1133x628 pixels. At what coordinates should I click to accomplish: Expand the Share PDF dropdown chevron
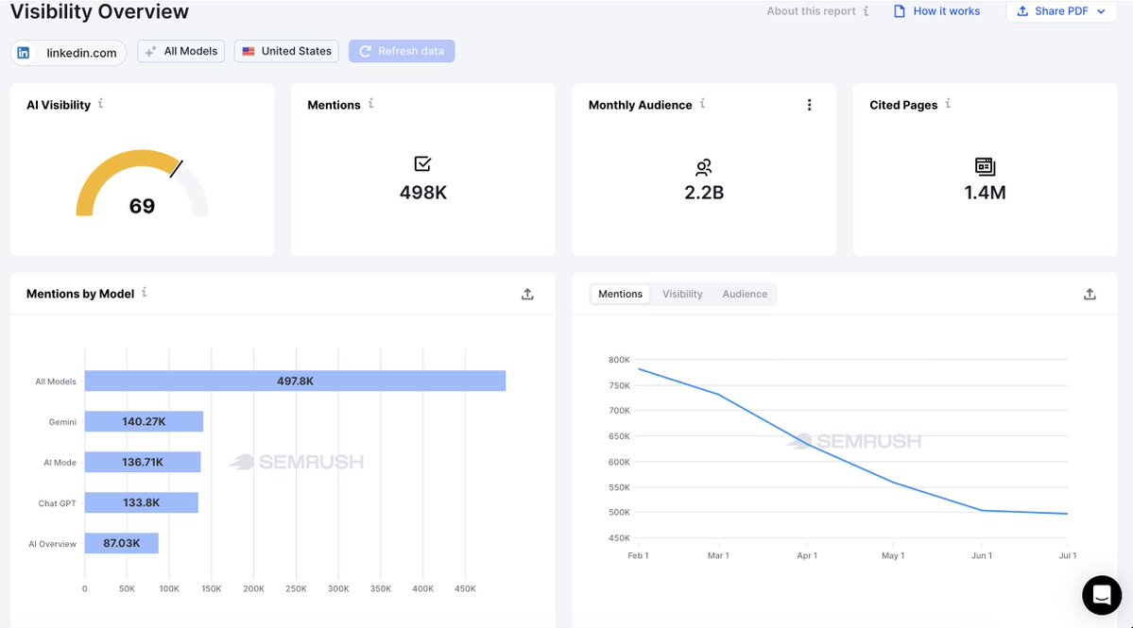1101,11
